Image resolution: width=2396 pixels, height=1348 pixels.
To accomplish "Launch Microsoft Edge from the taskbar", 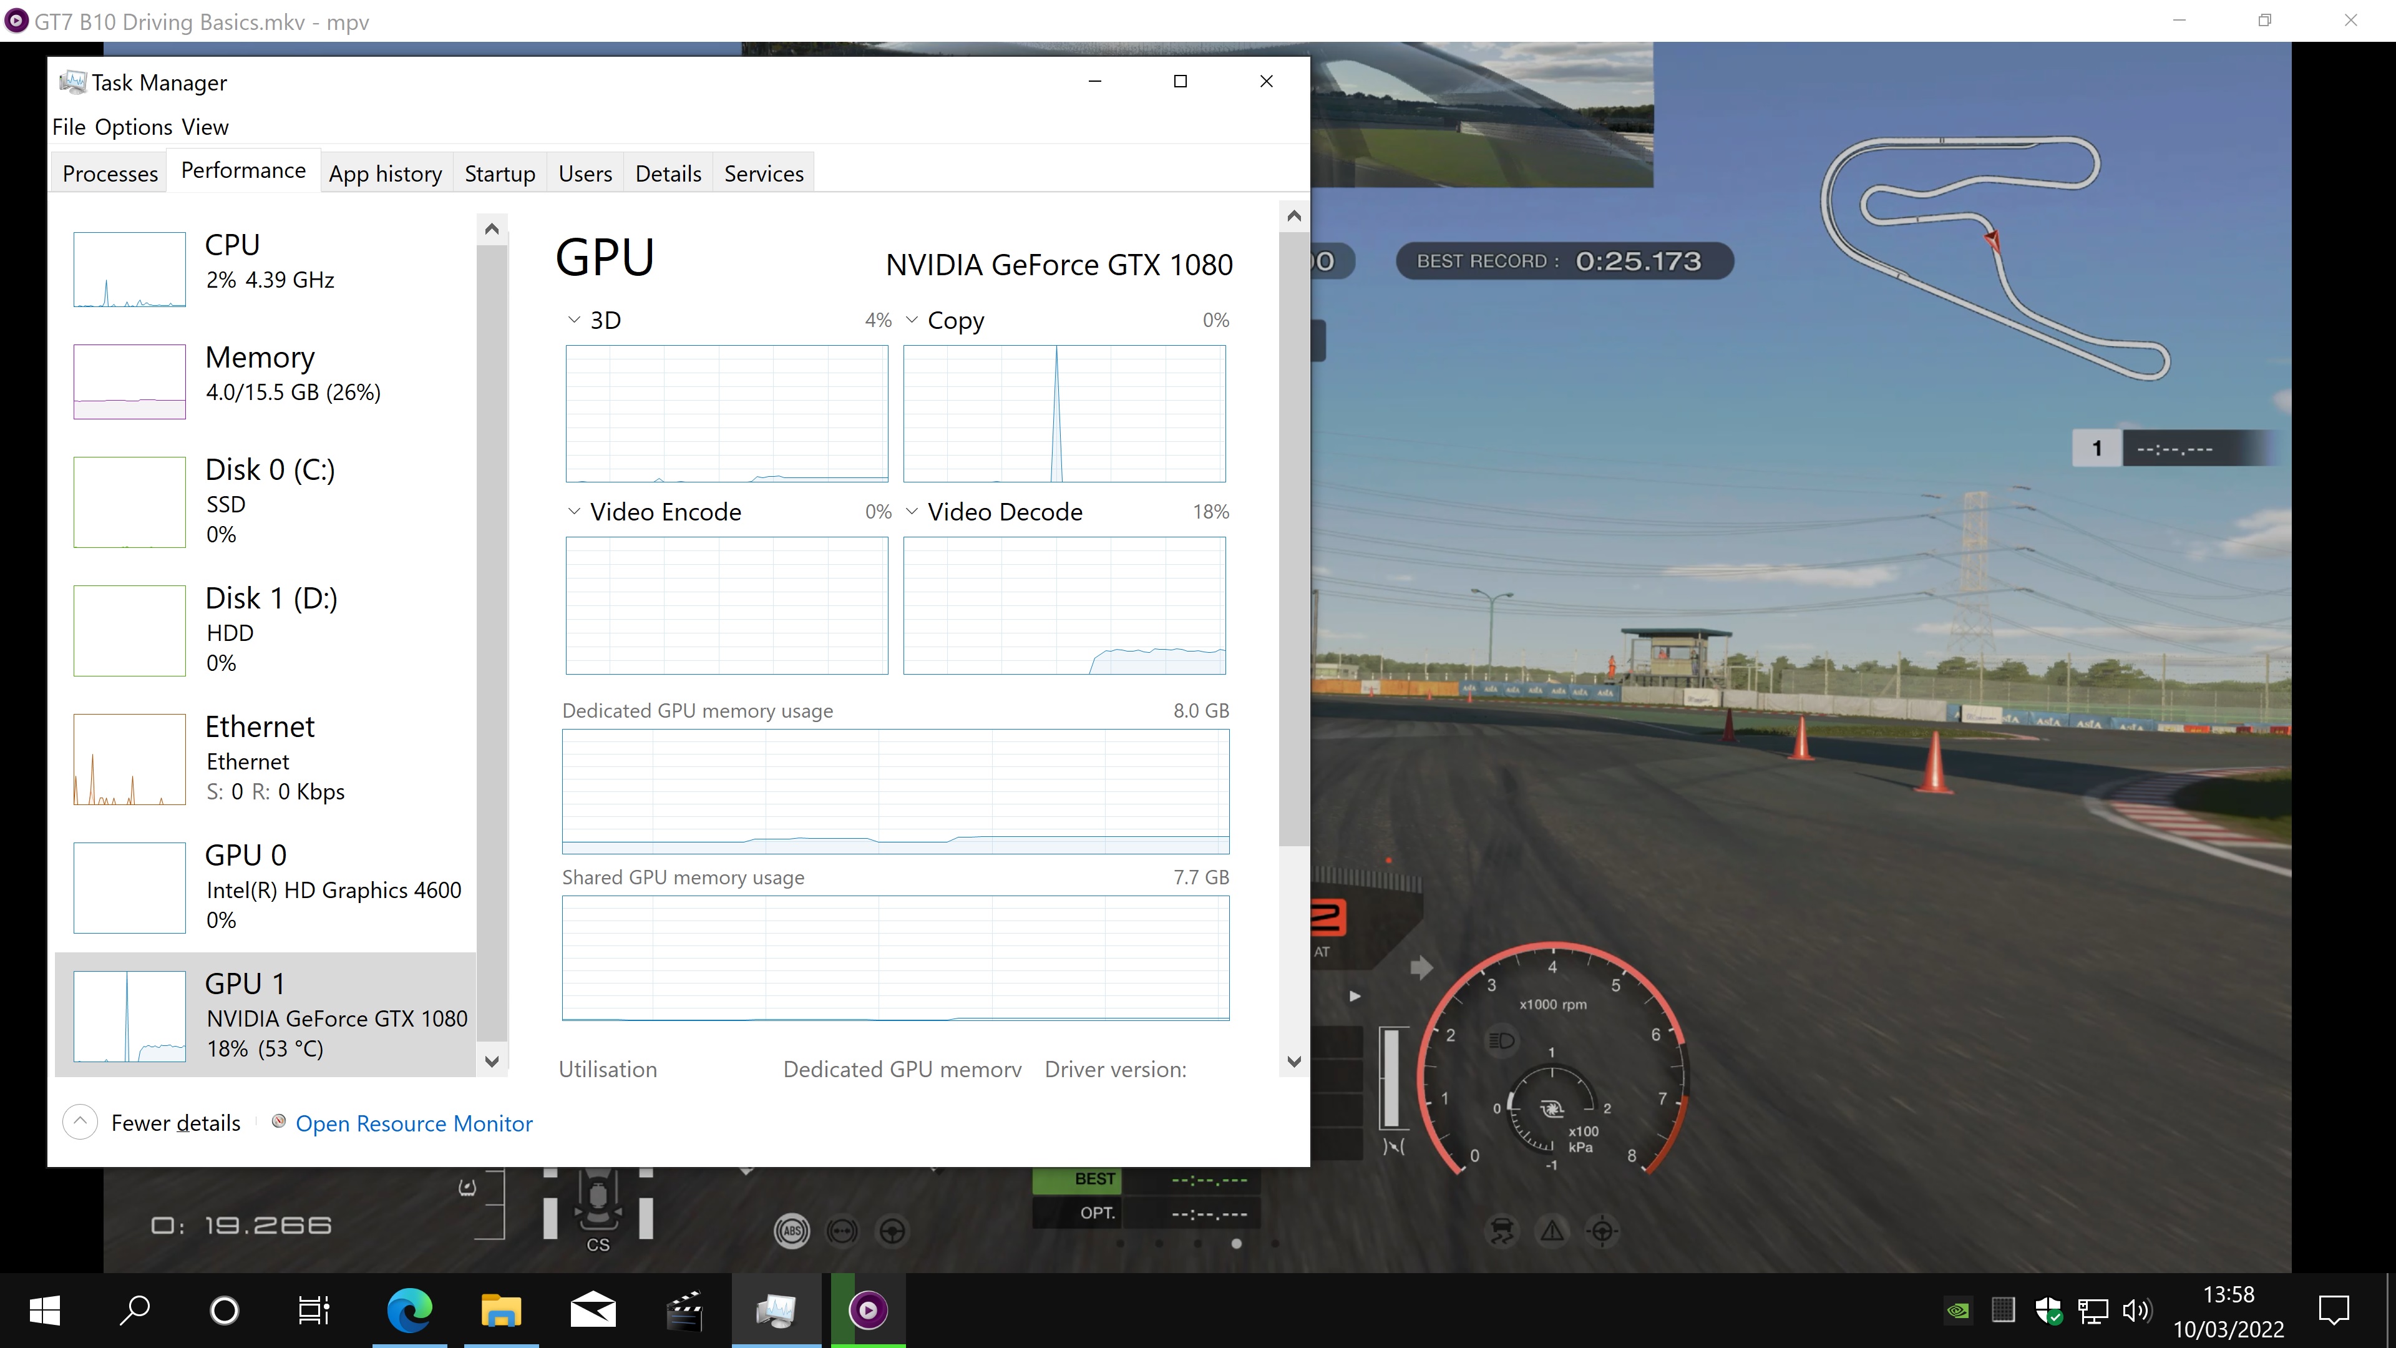I will (x=409, y=1311).
